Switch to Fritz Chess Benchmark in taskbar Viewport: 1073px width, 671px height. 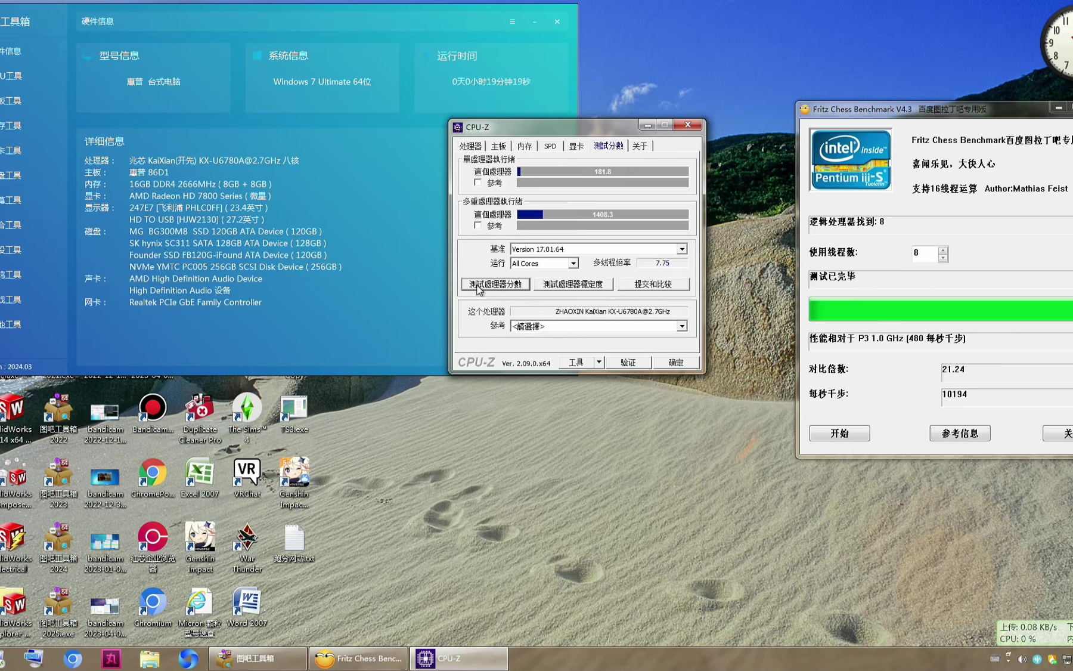pos(359,658)
